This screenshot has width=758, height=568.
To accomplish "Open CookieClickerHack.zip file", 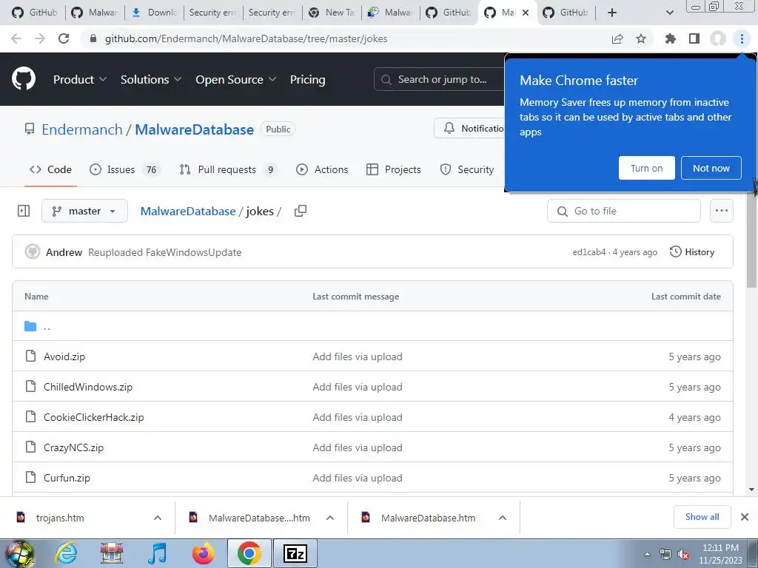I will tap(94, 417).
